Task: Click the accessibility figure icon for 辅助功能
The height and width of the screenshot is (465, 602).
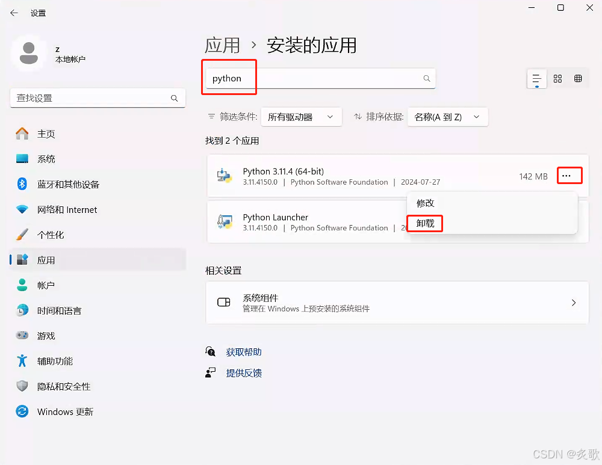Action: pyautogui.click(x=22, y=361)
